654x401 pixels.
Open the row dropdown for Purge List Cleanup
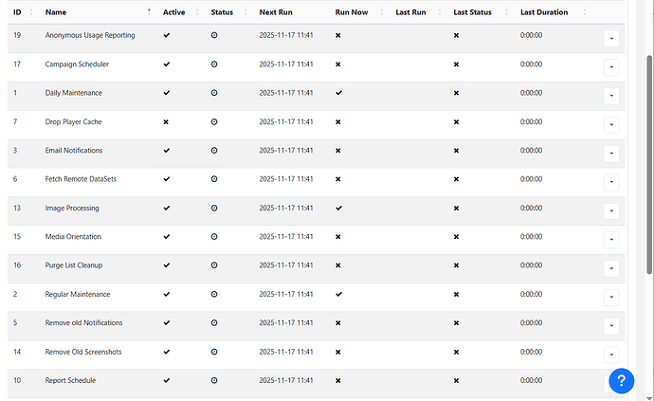click(610, 268)
